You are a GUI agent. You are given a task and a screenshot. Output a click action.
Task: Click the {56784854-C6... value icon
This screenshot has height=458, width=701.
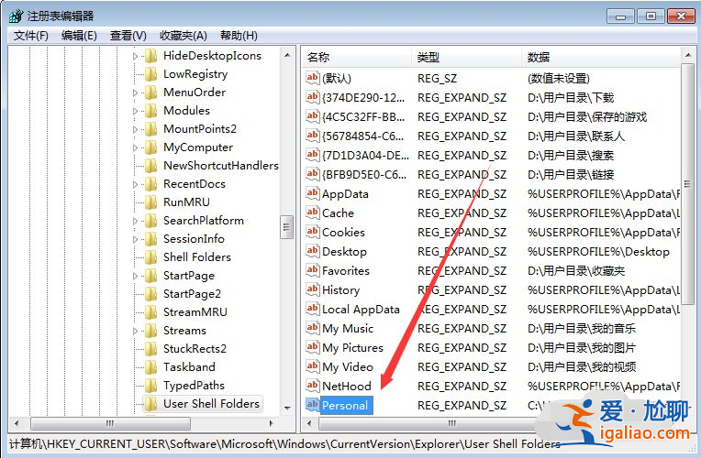click(313, 136)
